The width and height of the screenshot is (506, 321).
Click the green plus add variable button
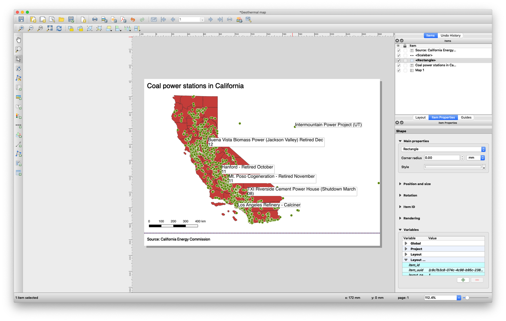(x=463, y=280)
